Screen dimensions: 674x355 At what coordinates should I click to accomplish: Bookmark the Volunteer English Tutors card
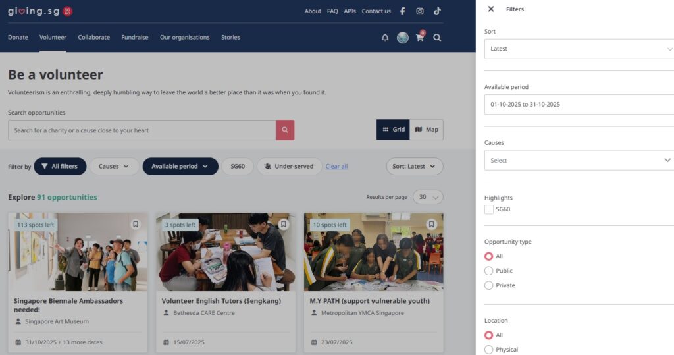(x=283, y=224)
